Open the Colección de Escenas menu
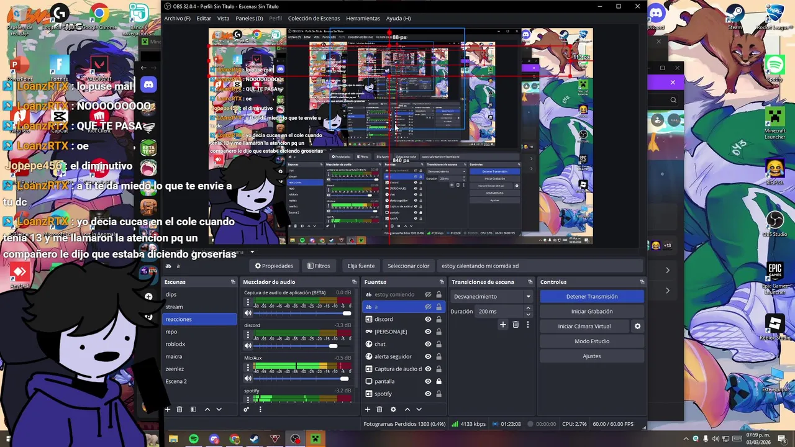 pos(314,18)
